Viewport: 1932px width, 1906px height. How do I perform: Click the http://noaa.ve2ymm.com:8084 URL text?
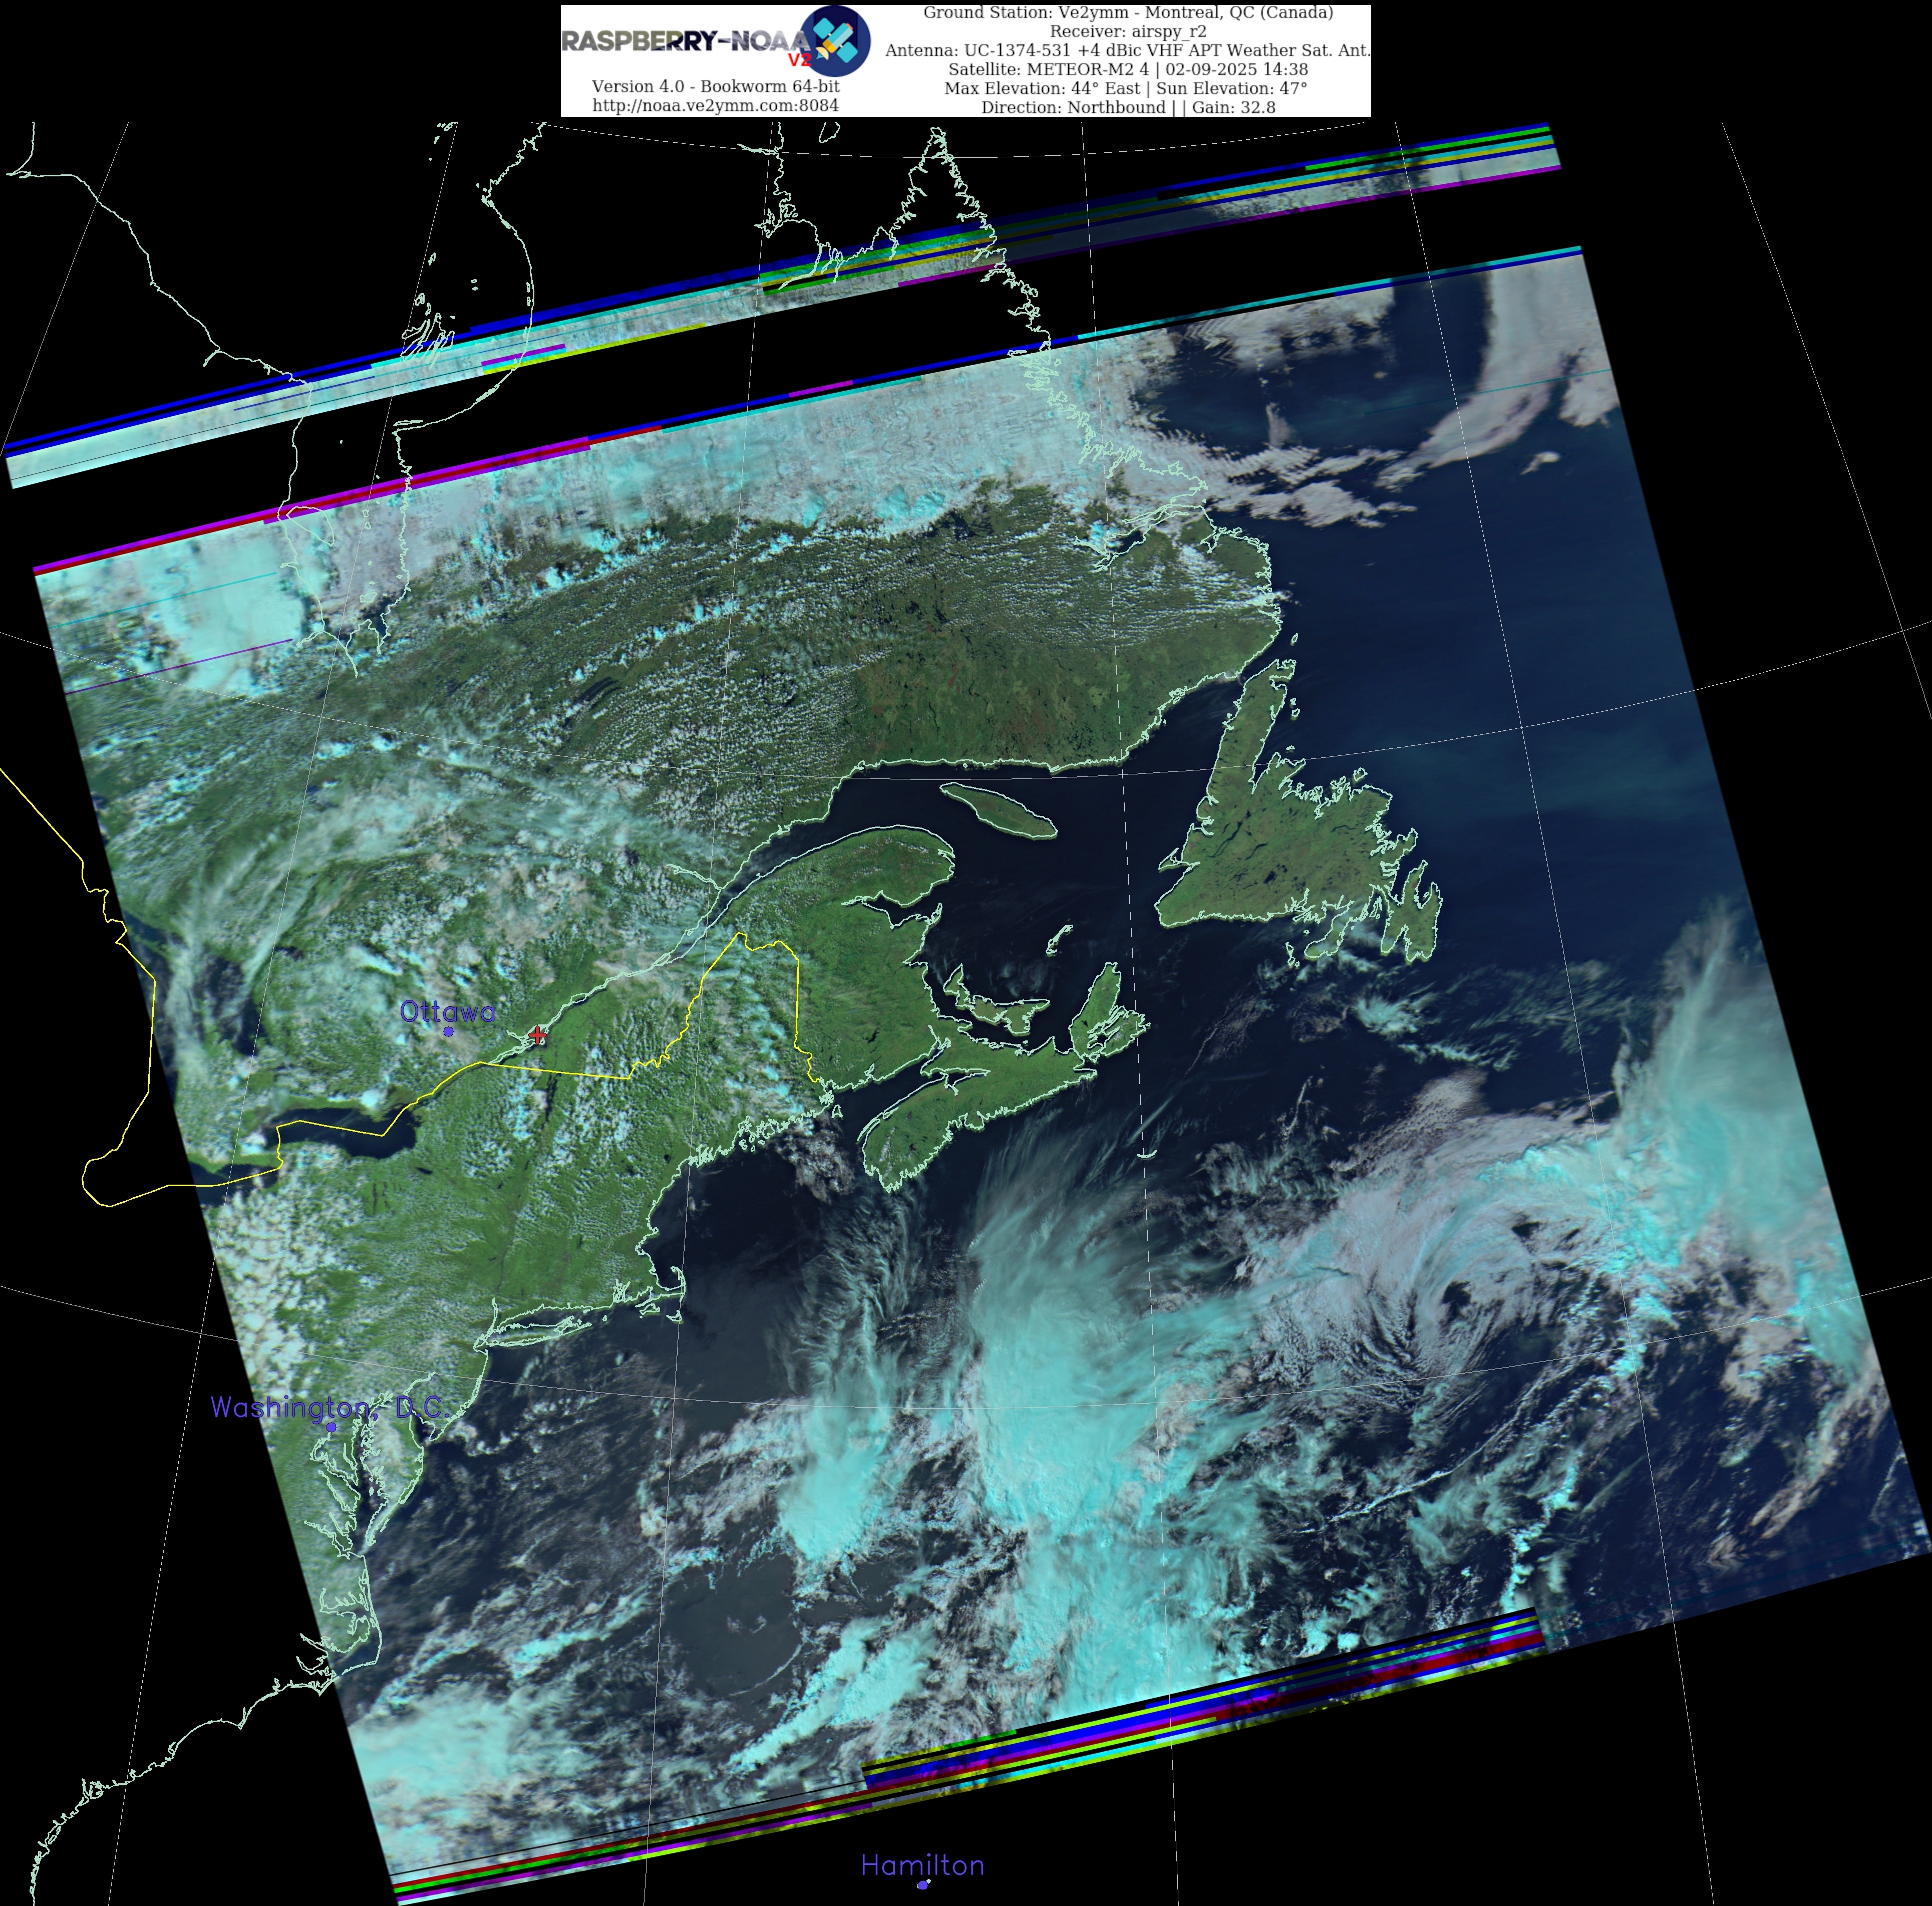(x=715, y=105)
